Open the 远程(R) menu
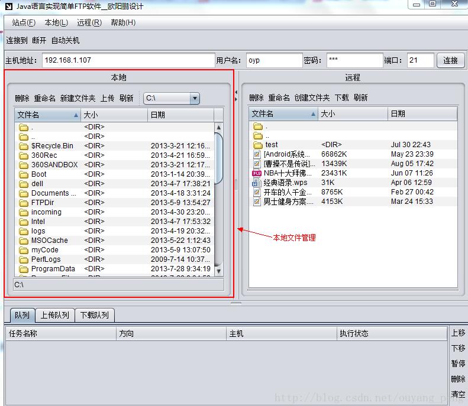Image resolution: width=468 pixels, height=406 pixels. [89, 22]
